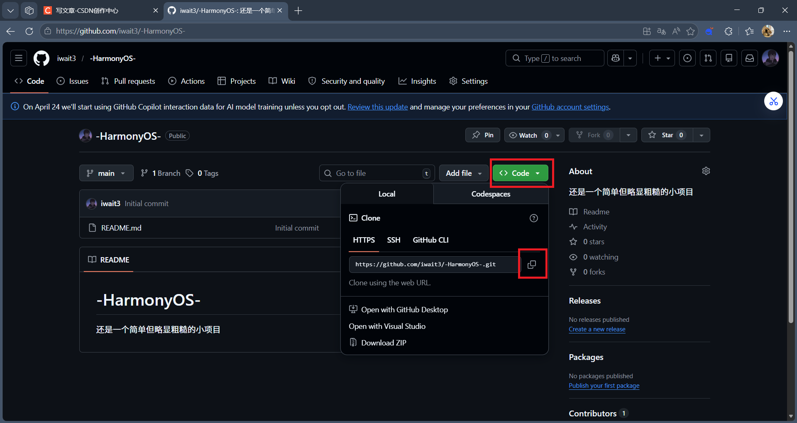
Task: Click 'Create a new release' link
Action: point(597,329)
